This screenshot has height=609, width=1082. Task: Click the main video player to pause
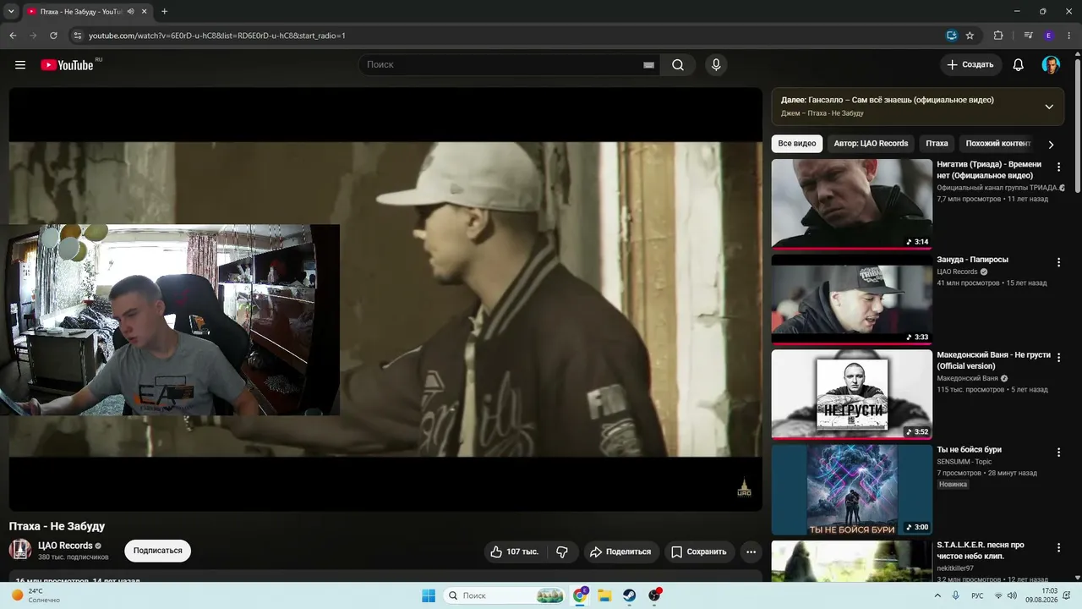point(385,299)
